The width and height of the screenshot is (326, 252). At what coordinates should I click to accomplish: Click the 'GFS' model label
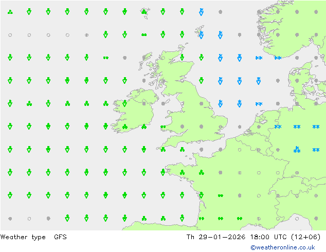point(60,237)
